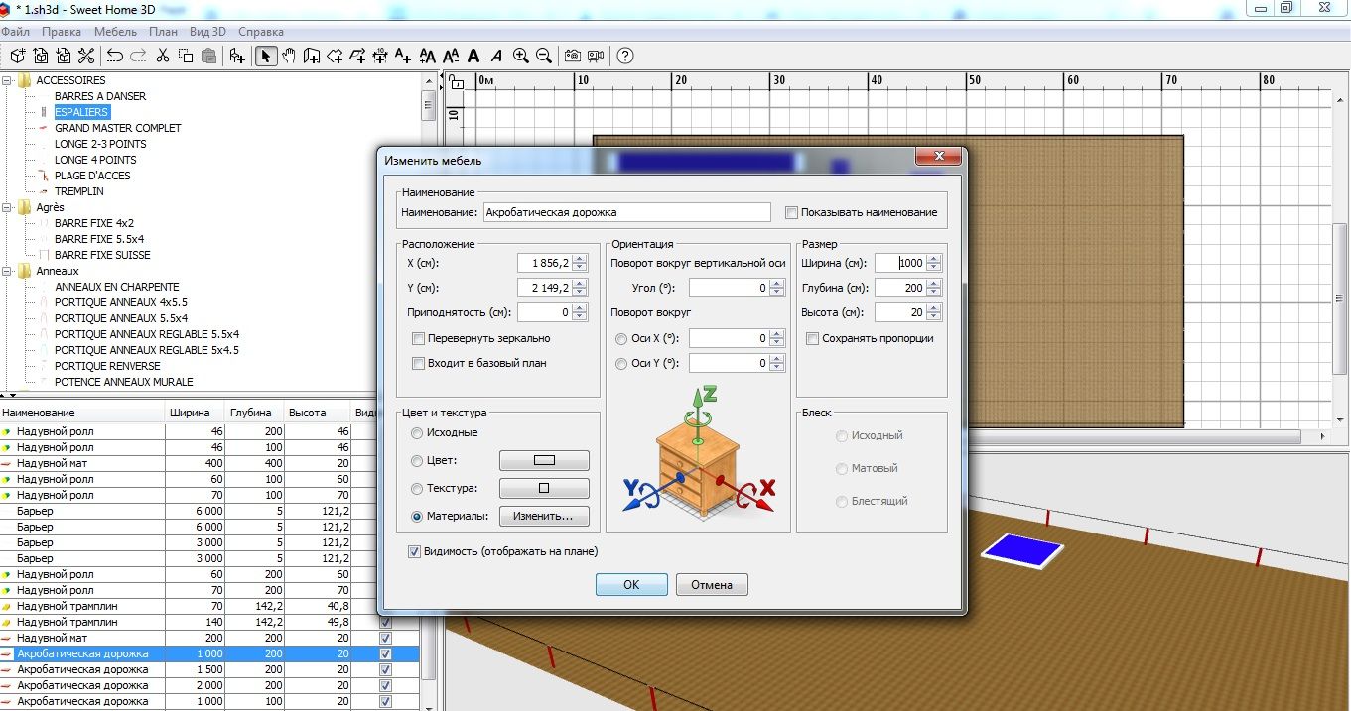Tick the Перевернуть зеркально checkbox
This screenshot has width=1351, height=711.
click(x=418, y=338)
